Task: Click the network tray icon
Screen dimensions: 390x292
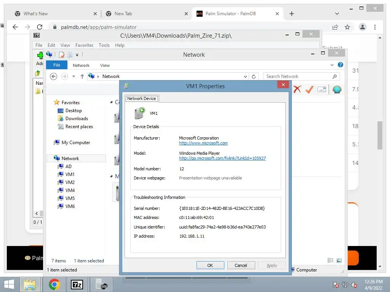Action: click(345, 285)
